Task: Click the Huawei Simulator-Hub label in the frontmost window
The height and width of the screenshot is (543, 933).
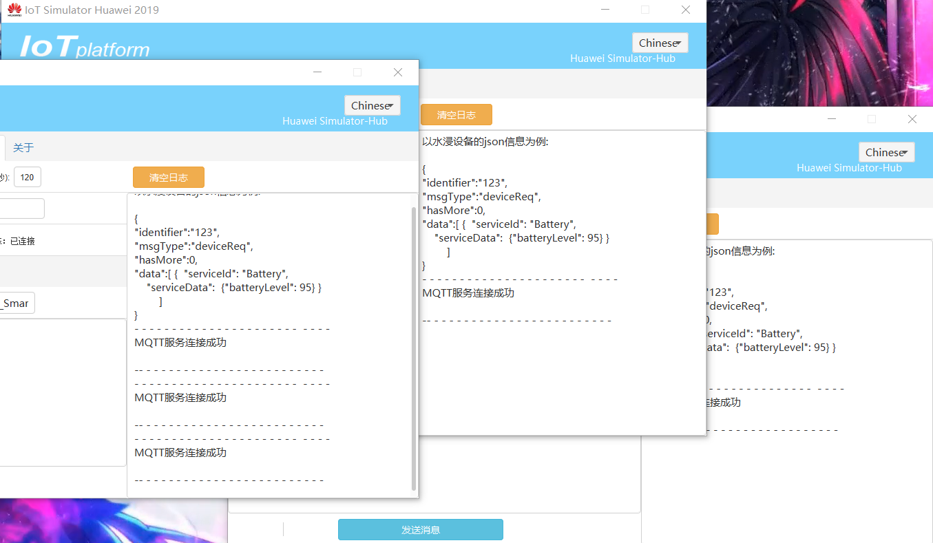Action: point(335,121)
